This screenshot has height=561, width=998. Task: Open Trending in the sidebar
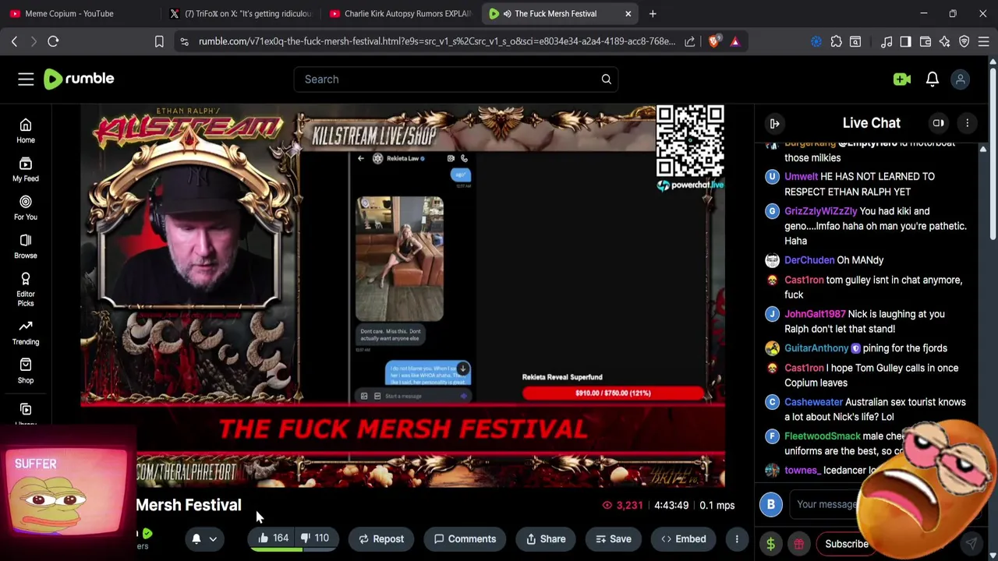[x=26, y=333]
